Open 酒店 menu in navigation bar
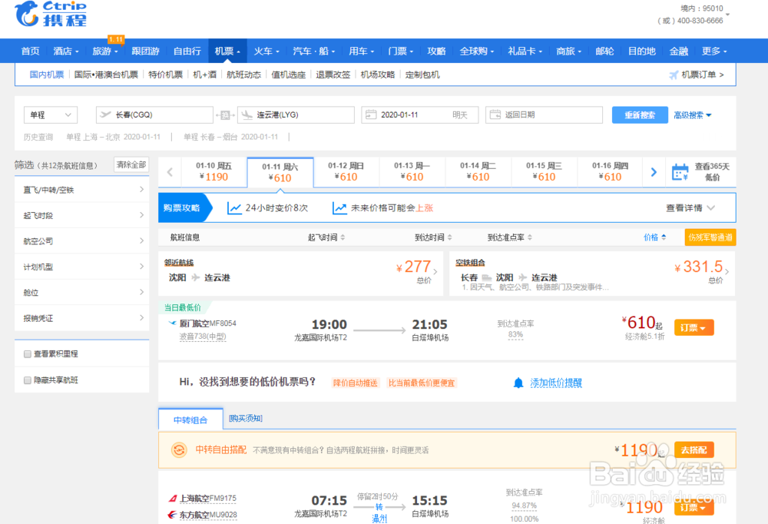The height and width of the screenshot is (524, 768). (x=65, y=51)
